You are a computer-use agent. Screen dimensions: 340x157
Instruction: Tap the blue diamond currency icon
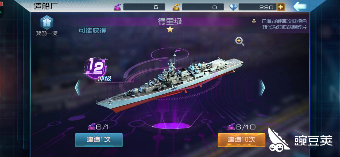233,7
